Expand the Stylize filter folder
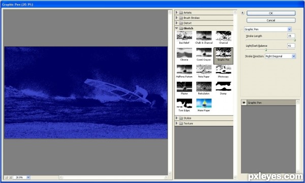Screen dimensions: 305x183 [176, 118]
